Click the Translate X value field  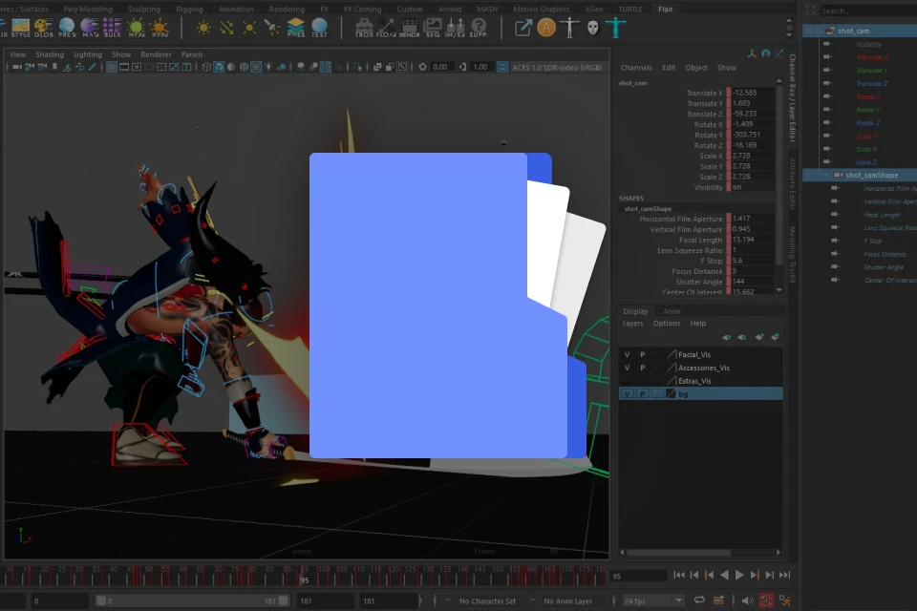(x=752, y=93)
